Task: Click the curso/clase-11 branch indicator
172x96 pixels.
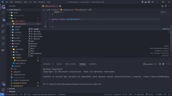Action: [12, 94]
